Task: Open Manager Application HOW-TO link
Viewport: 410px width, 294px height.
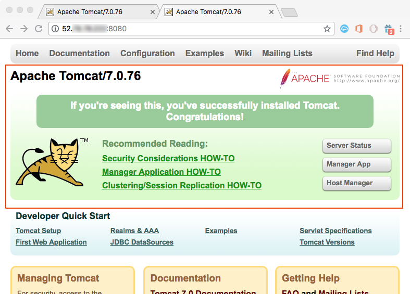Action: (161, 172)
